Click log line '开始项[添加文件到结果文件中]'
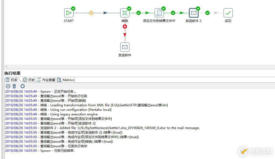This screenshot has width=275, height=159. [x=58, y=119]
